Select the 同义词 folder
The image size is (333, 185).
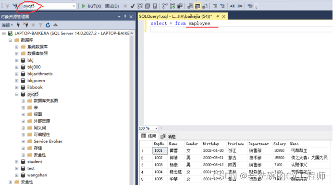coord(40,128)
